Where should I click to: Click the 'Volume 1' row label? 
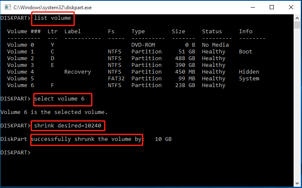[21, 52]
